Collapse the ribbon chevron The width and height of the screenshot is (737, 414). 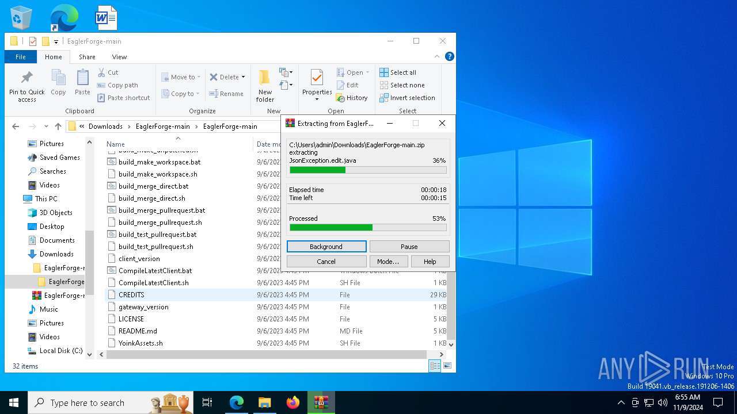tap(438, 56)
